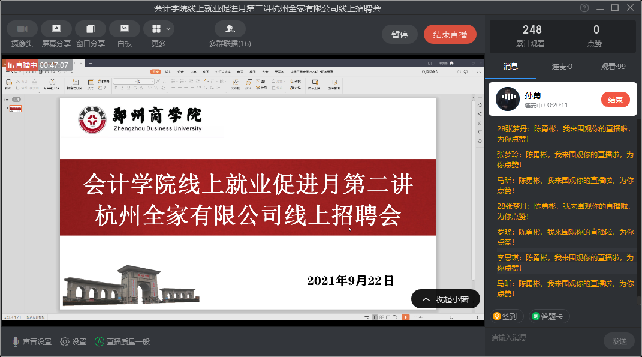
Task: Click 罗晓's chat message
Action: (565, 237)
